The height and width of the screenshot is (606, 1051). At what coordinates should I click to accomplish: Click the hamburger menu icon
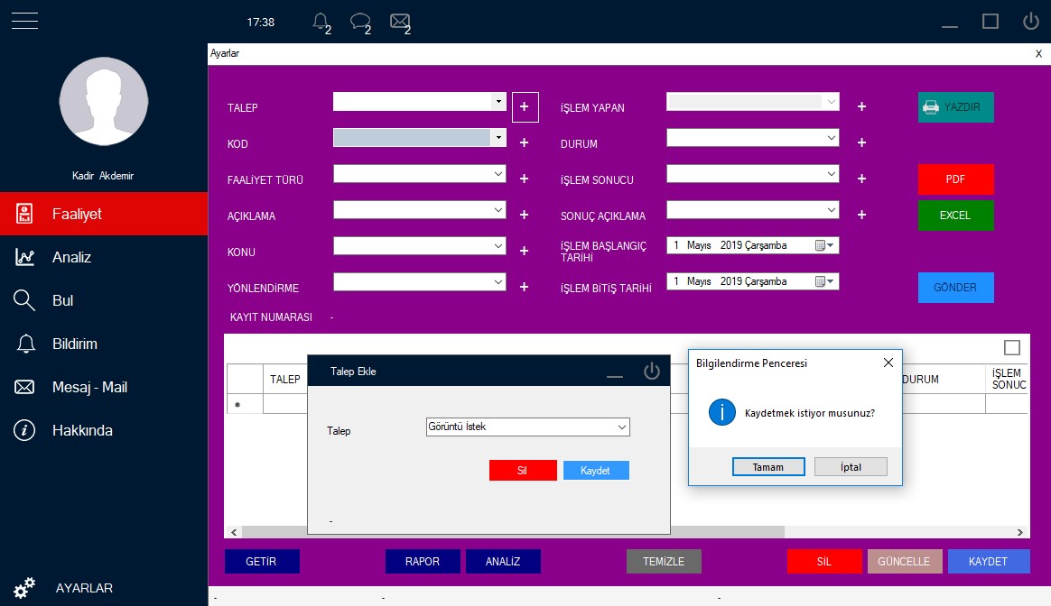(x=23, y=20)
